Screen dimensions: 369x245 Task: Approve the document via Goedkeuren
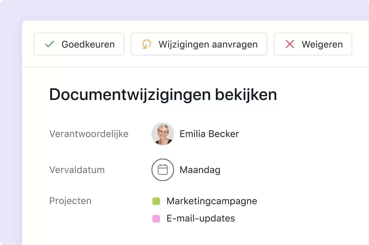point(79,44)
